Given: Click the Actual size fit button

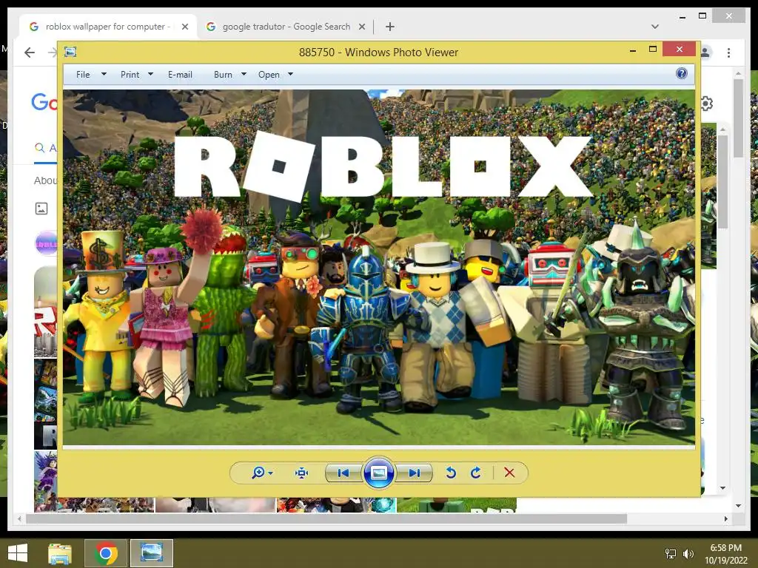Looking at the screenshot, I should 302,473.
